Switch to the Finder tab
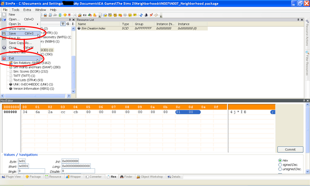This screenshot has width=310, height=186. [126, 177]
